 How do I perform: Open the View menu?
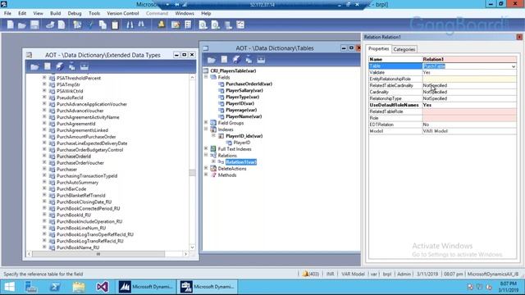coord(38,13)
